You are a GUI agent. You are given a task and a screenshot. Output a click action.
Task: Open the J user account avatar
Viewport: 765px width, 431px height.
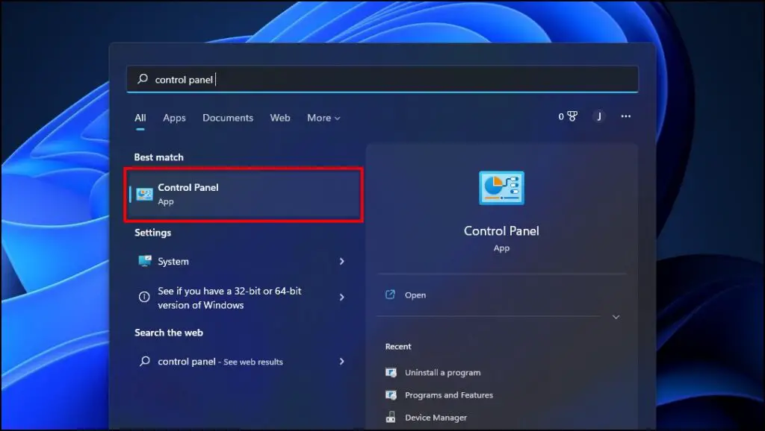pyautogui.click(x=598, y=116)
